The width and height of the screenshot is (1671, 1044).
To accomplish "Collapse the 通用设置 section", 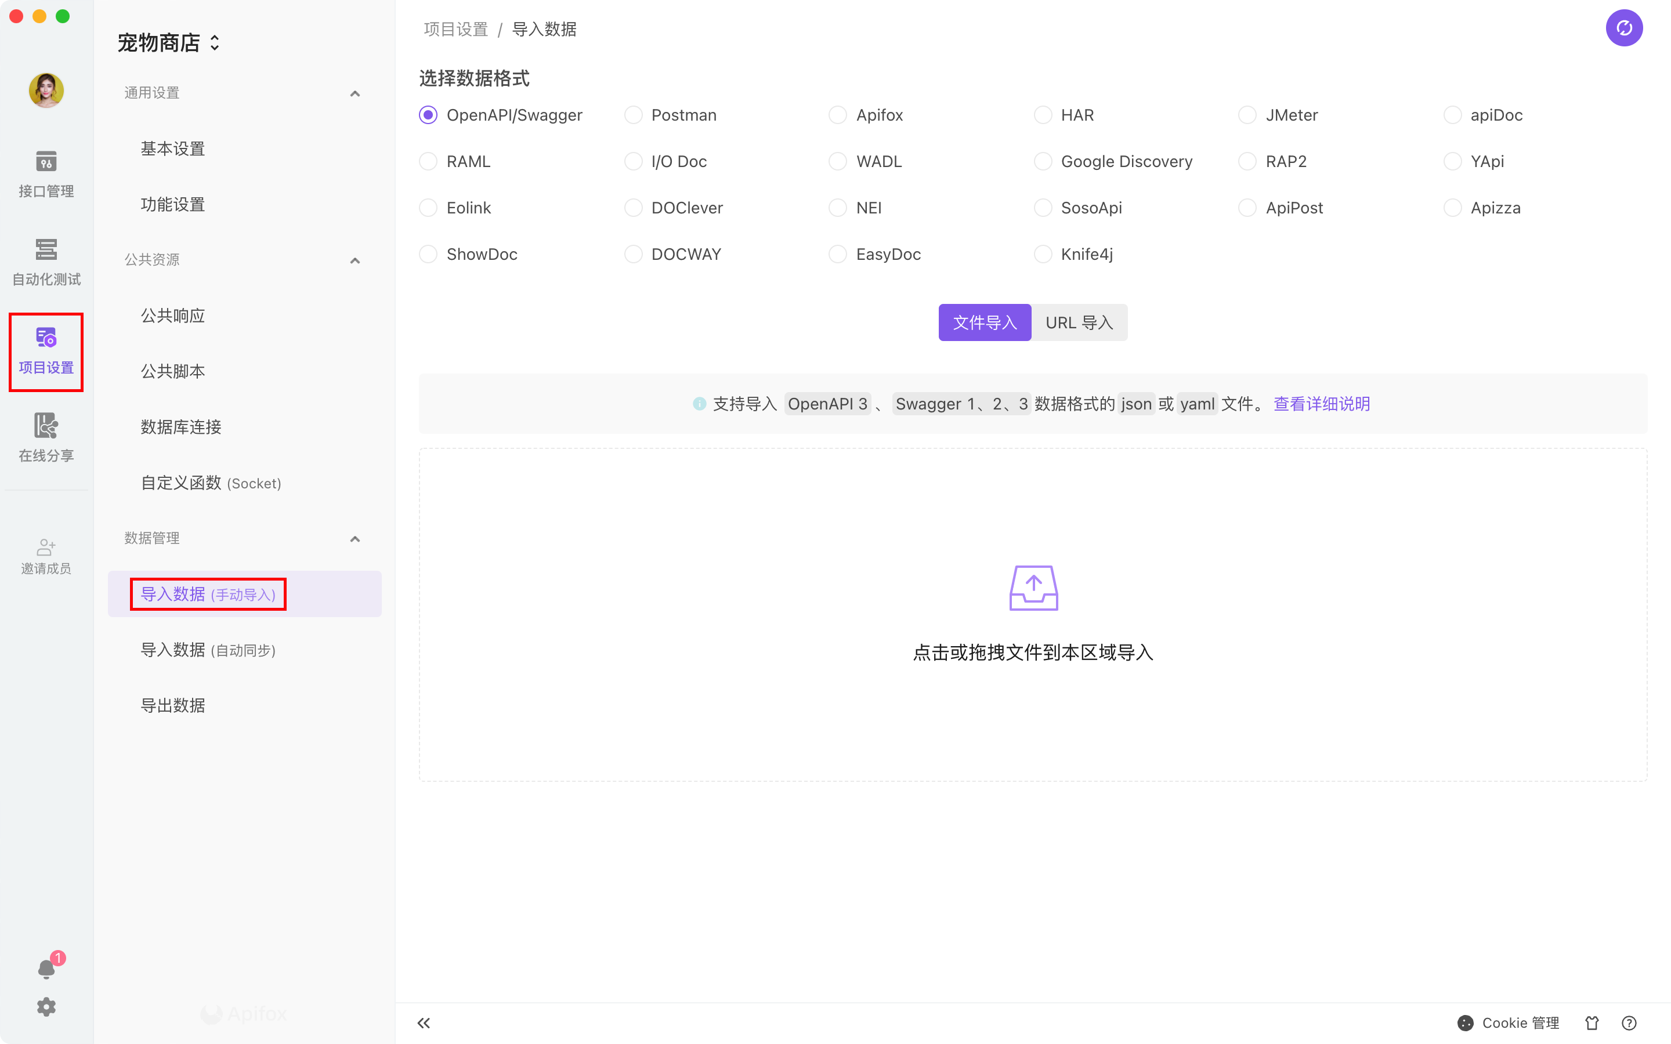I will [x=355, y=93].
